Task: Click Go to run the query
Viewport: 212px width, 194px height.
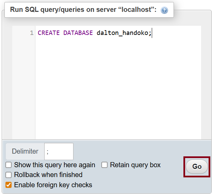Action: click(x=197, y=167)
